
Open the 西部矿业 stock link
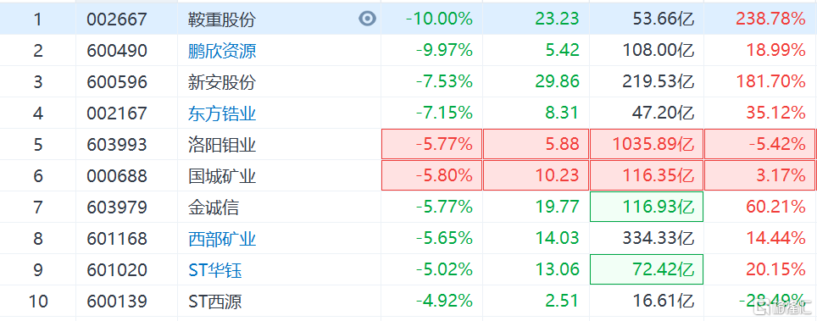pos(222,239)
